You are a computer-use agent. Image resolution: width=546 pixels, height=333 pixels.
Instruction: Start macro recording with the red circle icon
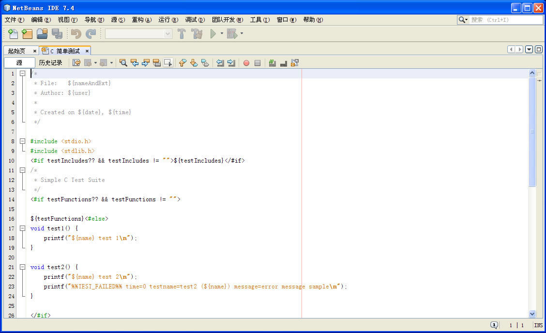(x=246, y=63)
